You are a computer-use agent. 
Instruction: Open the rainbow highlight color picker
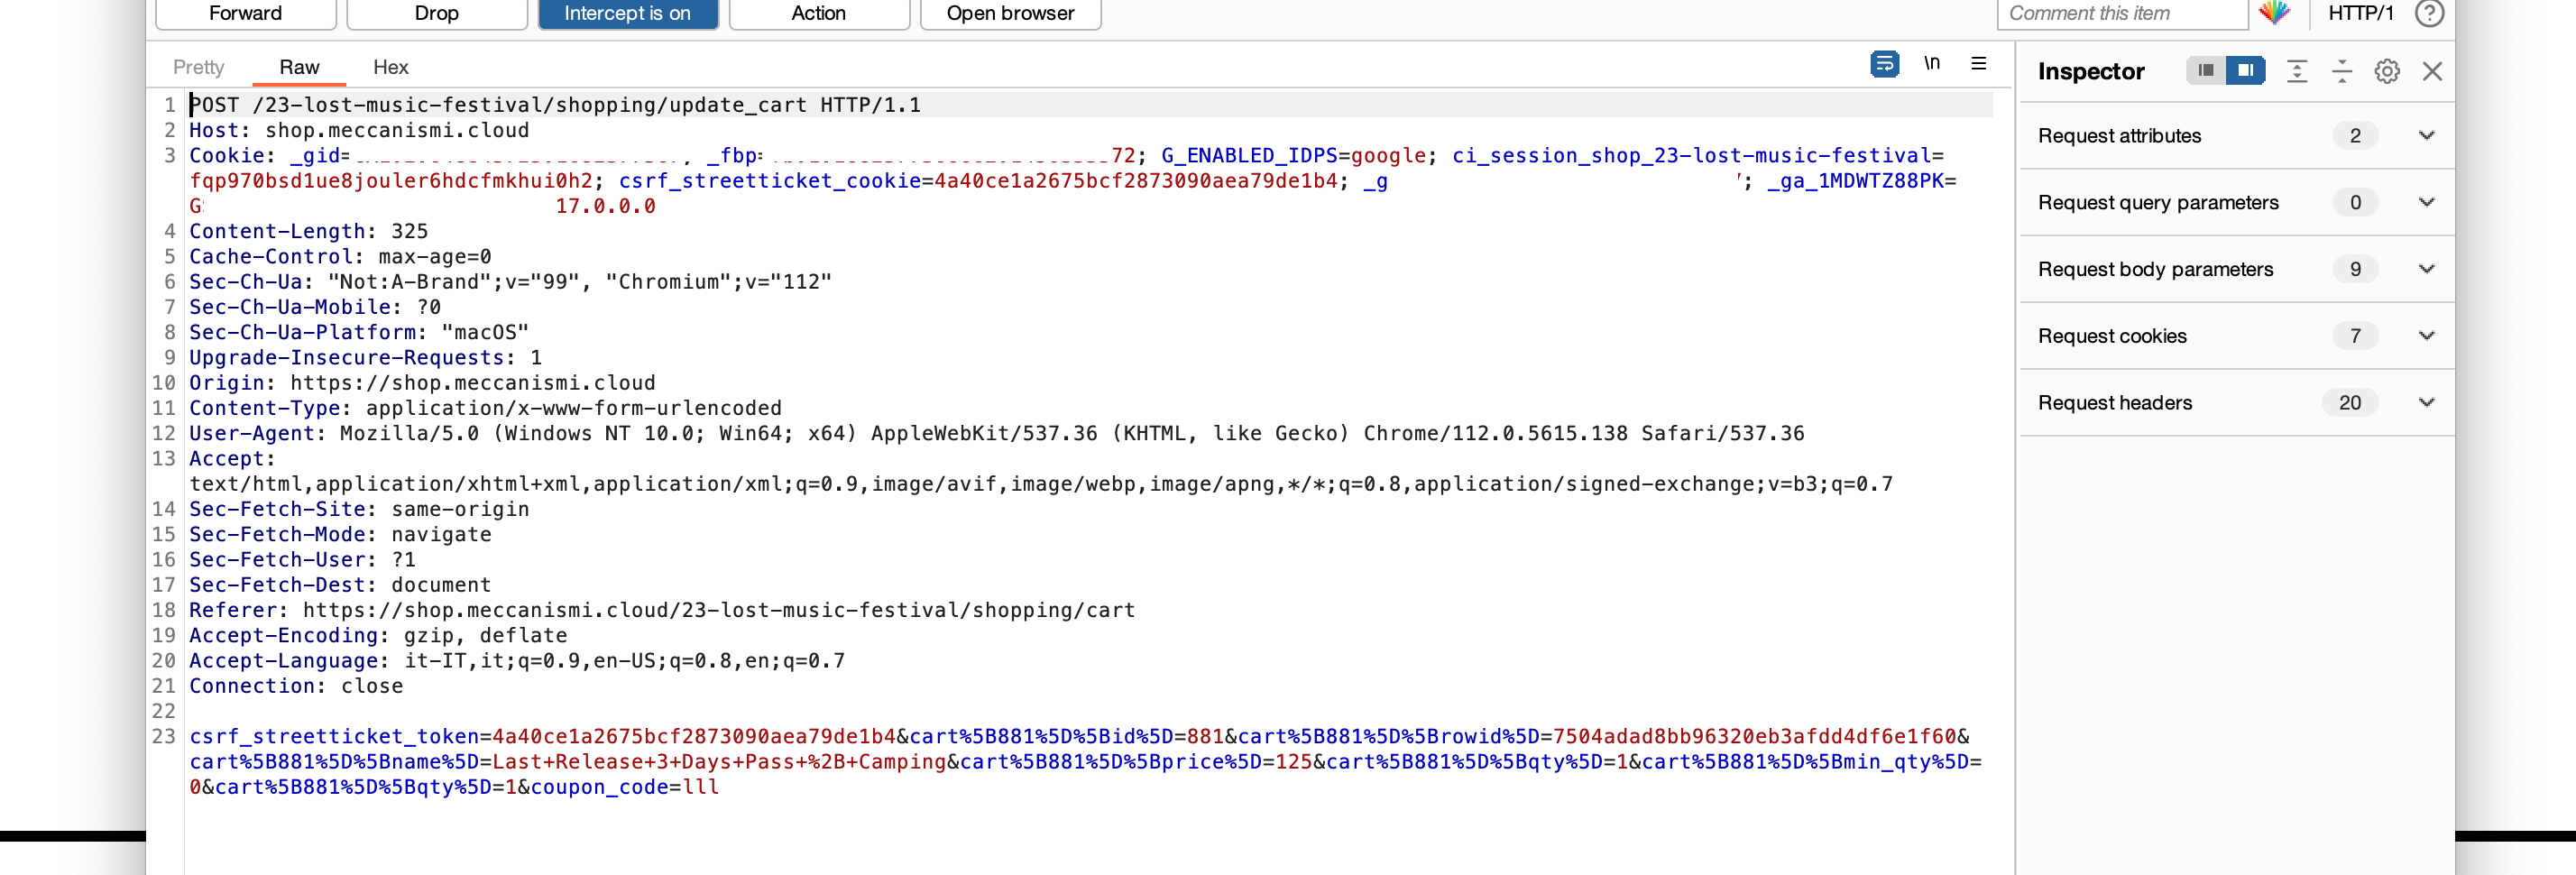click(x=2274, y=13)
